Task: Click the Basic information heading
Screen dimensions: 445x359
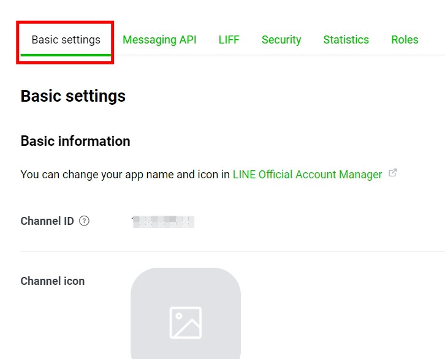Action: 75,141
